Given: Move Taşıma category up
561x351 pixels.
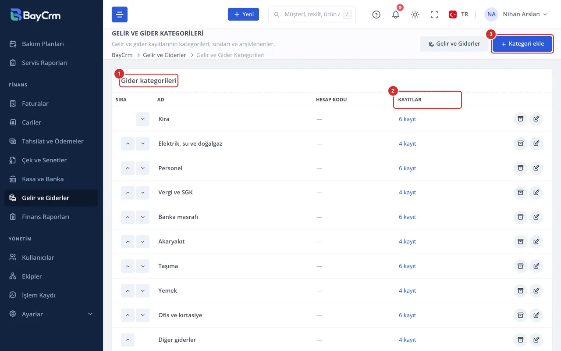Looking at the screenshot, I should click(128, 266).
